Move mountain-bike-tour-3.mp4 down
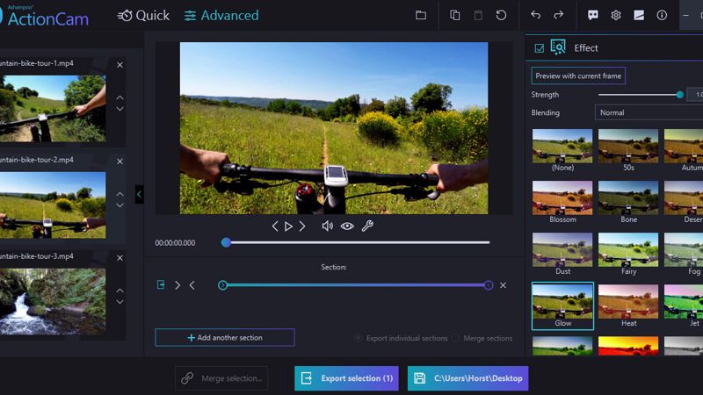Image resolution: width=703 pixels, height=395 pixels. pos(120,302)
